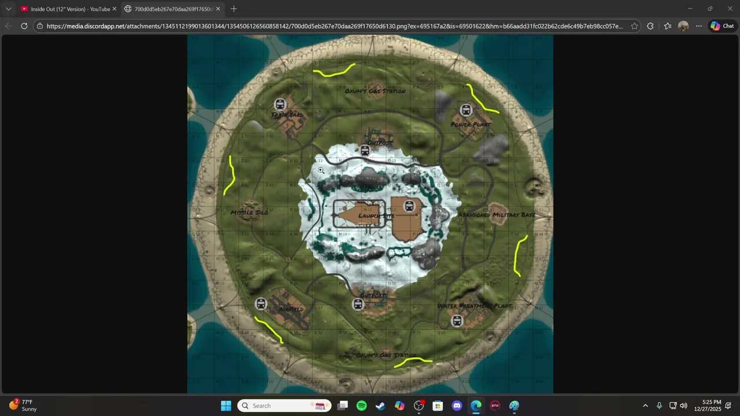This screenshot has height=416, width=740.
Task: Open Settings and more menu
Action: tap(699, 26)
